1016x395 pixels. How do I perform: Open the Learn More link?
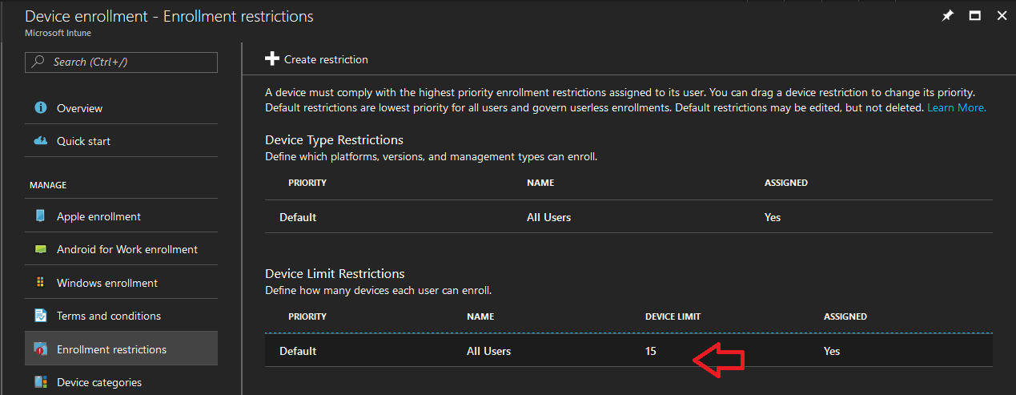click(x=957, y=107)
